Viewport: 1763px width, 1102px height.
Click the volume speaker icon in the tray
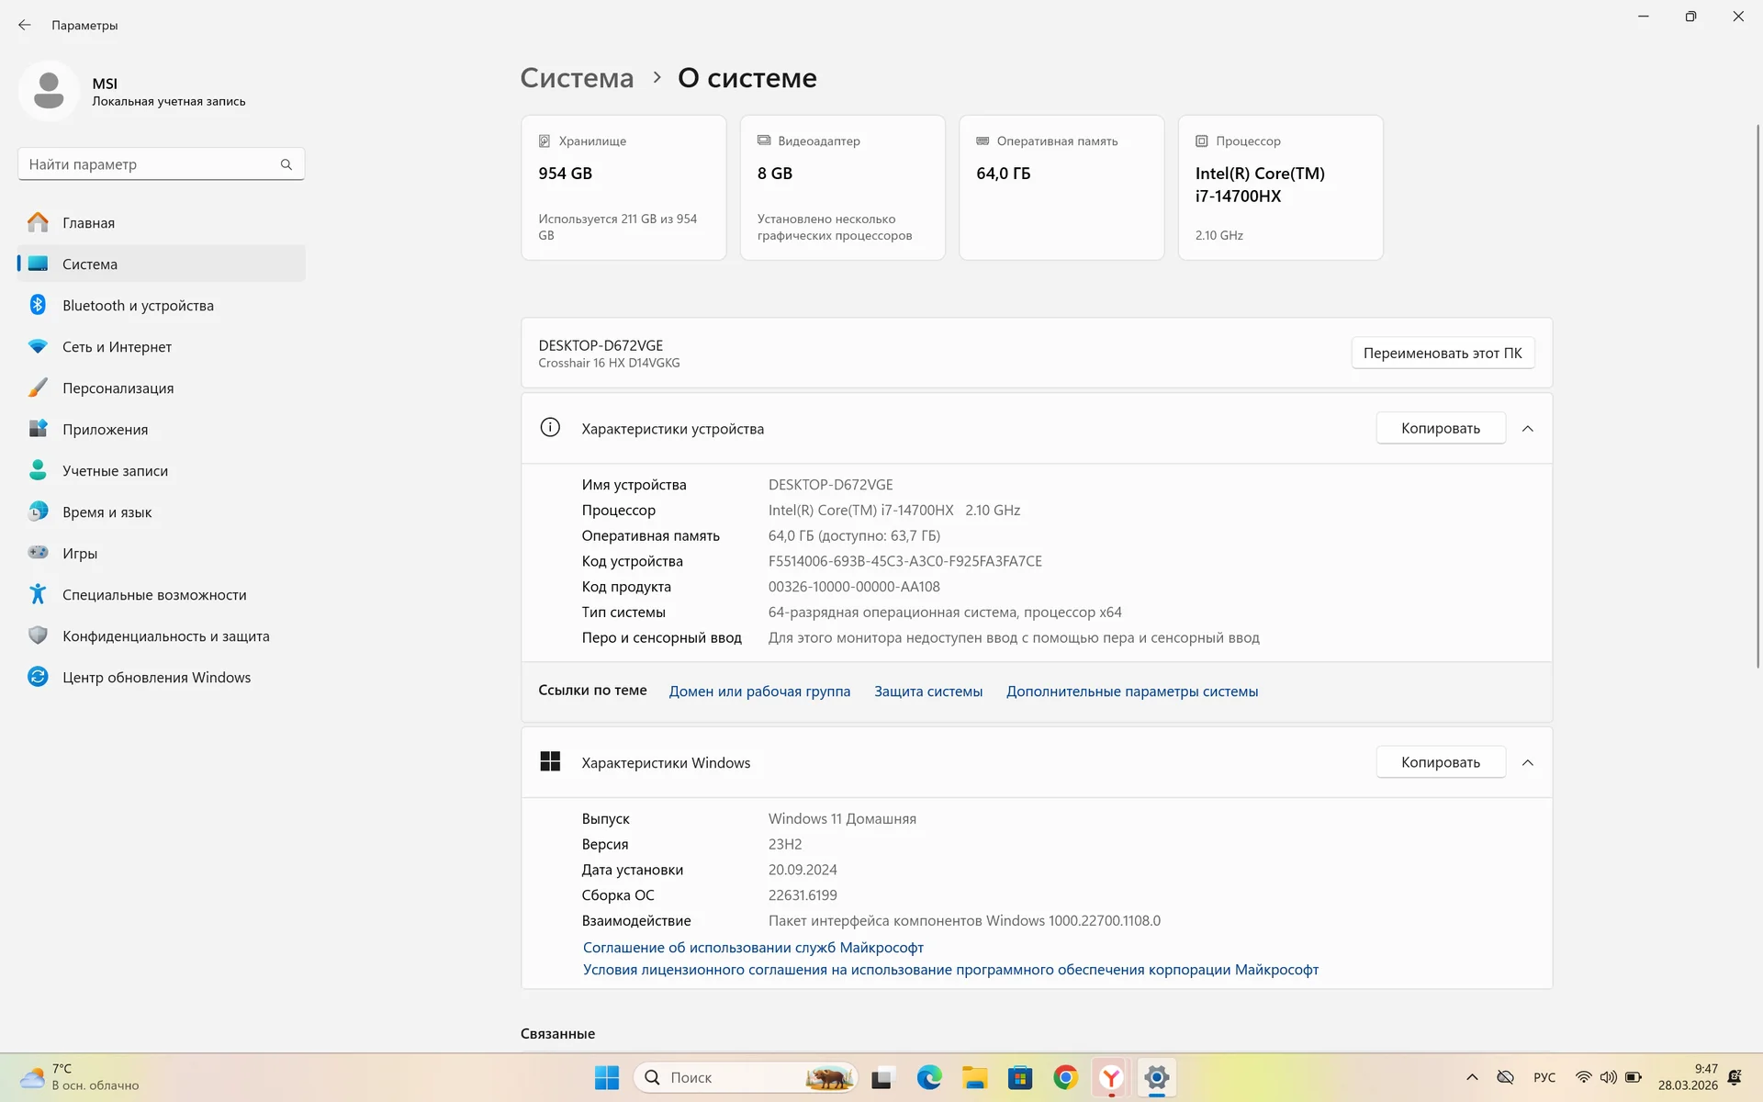coord(1608,1077)
